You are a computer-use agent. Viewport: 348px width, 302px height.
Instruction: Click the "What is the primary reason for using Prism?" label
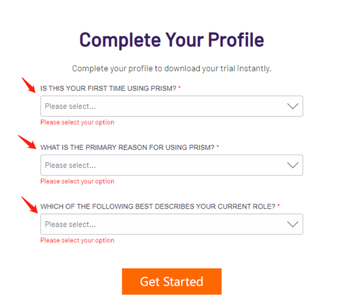127,147
